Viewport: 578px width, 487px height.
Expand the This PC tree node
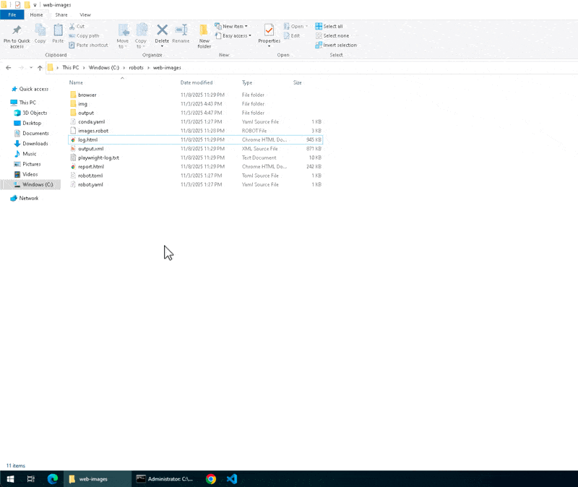[6, 103]
